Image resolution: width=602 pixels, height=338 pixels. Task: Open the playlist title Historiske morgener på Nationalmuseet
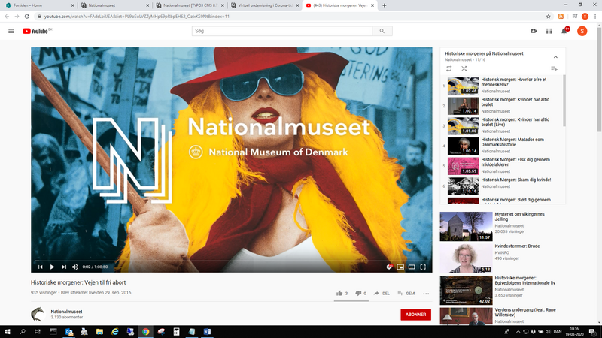(484, 53)
